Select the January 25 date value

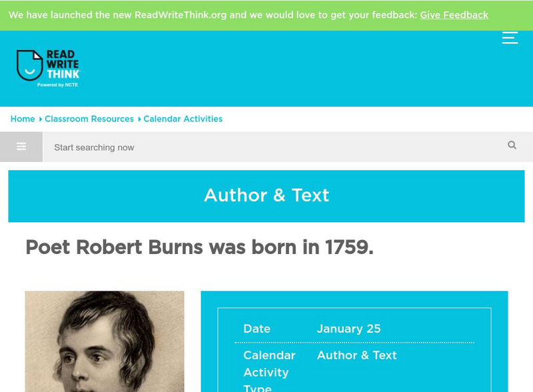(348, 329)
